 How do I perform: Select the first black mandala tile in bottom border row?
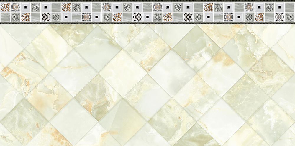[x=46, y=17]
